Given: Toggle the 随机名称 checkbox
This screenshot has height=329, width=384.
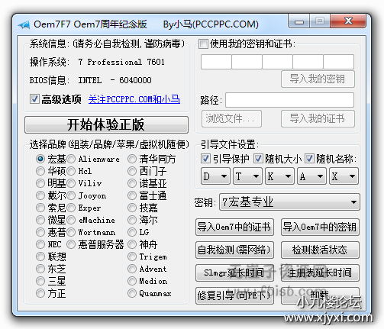Looking at the screenshot, I should (x=309, y=159).
